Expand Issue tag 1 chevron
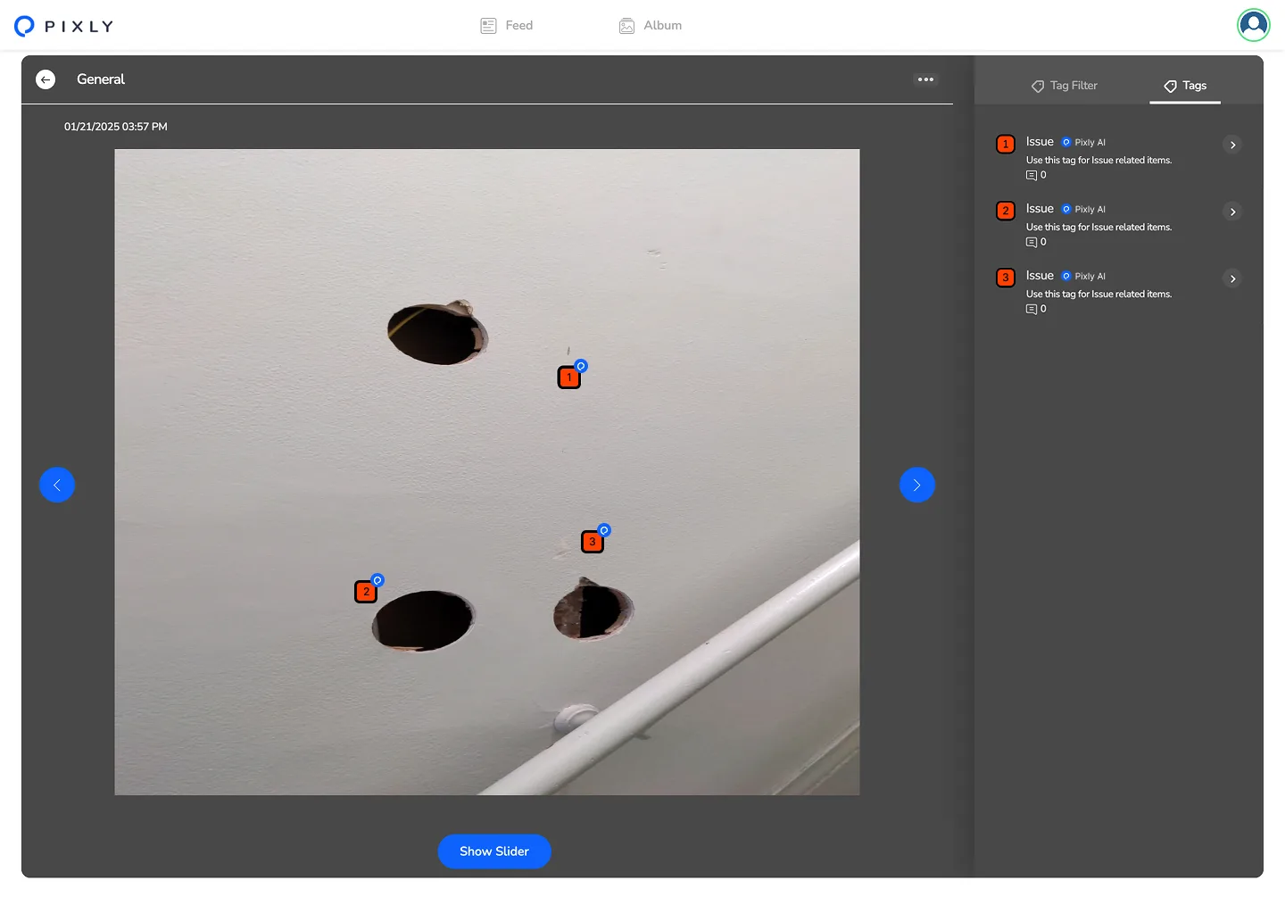The width and height of the screenshot is (1285, 914). [1232, 145]
